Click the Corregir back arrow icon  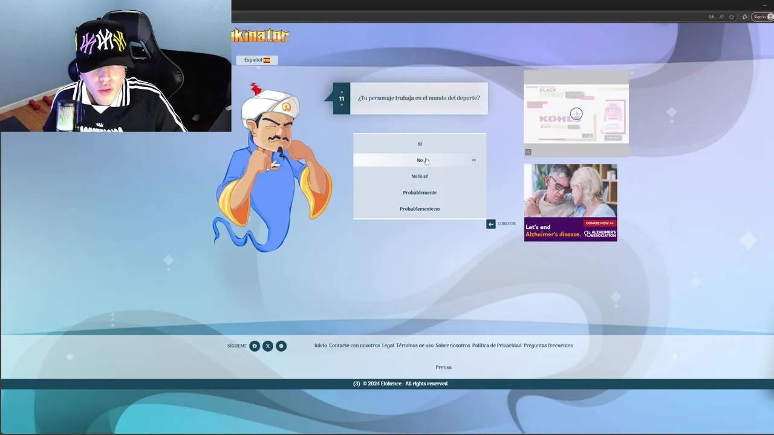(x=491, y=224)
